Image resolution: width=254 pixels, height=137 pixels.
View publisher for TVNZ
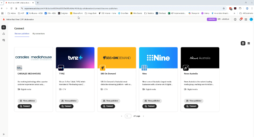click(x=69, y=101)
